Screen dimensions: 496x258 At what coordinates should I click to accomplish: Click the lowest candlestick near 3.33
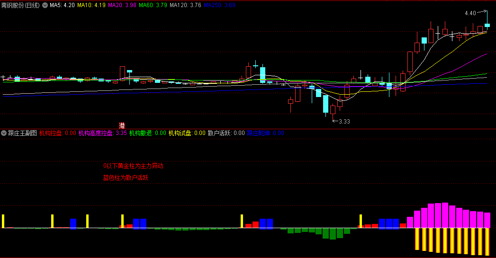tap(333, 110)
